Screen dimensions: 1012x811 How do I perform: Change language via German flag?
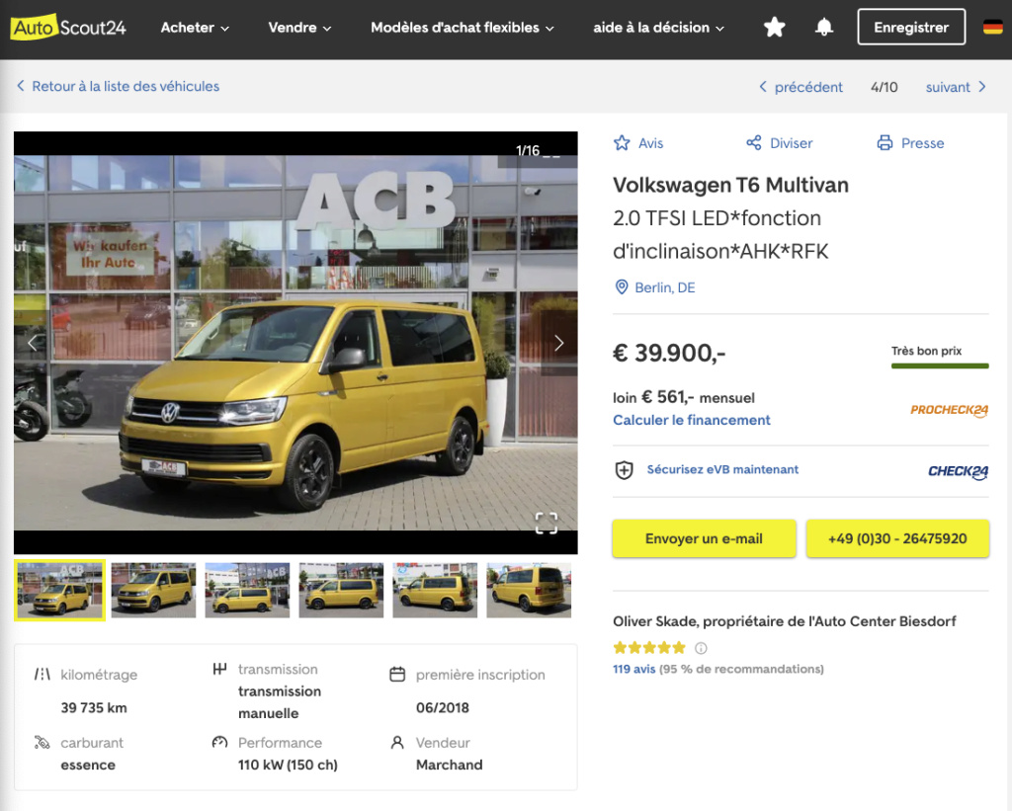point(992,27)
